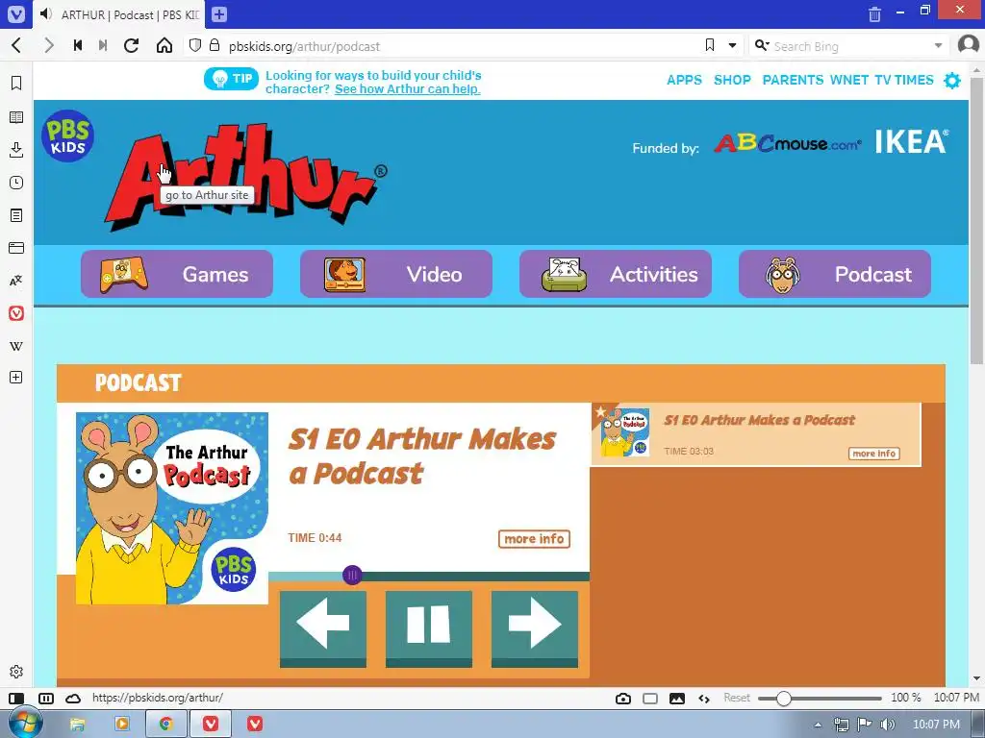
Task: Open Wikipedia web panel in sidebar
Action: coord(16,346)
